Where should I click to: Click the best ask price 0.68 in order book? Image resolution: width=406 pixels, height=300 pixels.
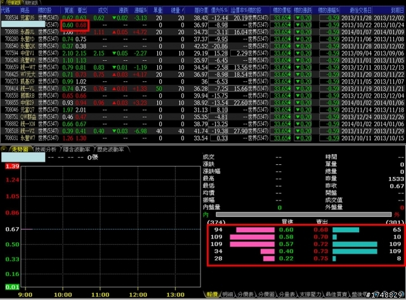[x=321, y=230]
